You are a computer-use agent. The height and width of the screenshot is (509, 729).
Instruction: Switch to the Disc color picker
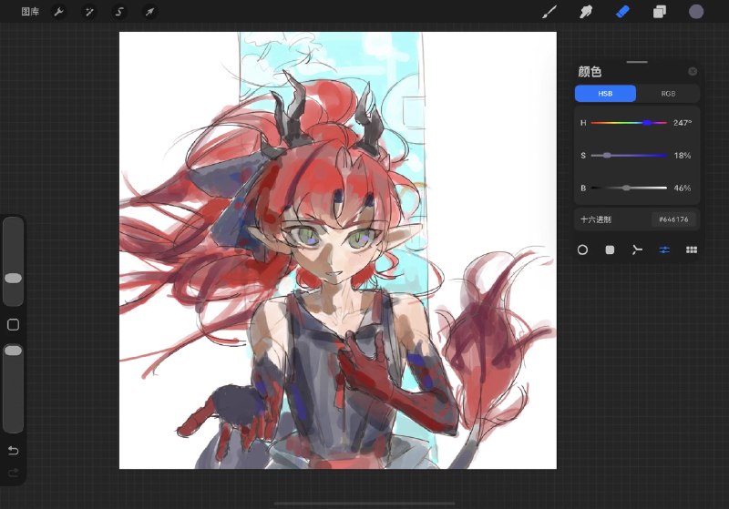click(582, 249)
